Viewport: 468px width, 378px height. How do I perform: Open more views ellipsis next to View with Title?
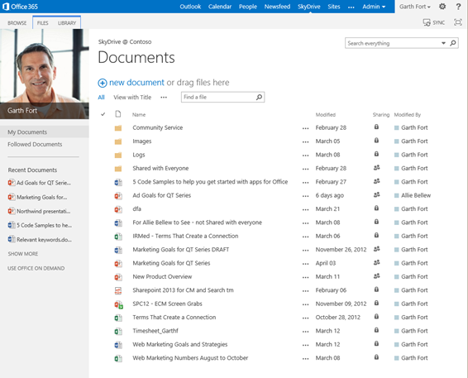tap(164, 98)
